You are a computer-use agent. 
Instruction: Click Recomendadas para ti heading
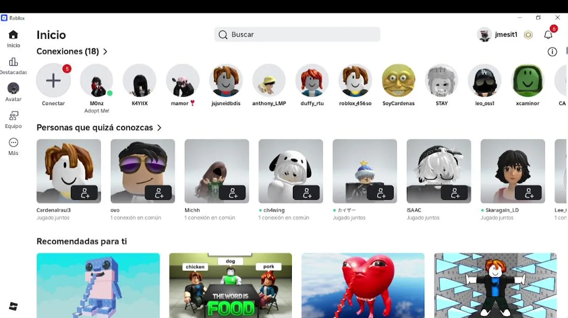click(x=81, y=242)
